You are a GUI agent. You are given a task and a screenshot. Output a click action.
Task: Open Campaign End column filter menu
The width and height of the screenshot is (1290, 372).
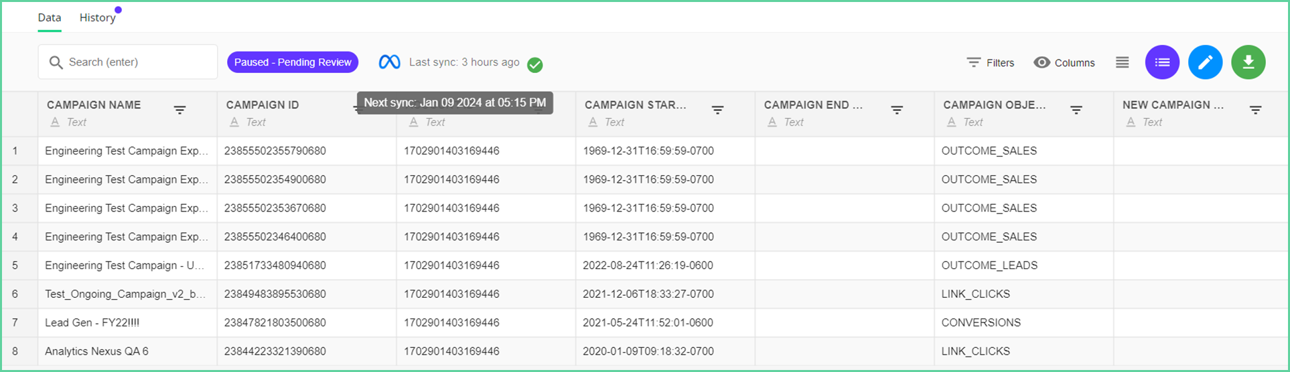(x=897, y=110)
